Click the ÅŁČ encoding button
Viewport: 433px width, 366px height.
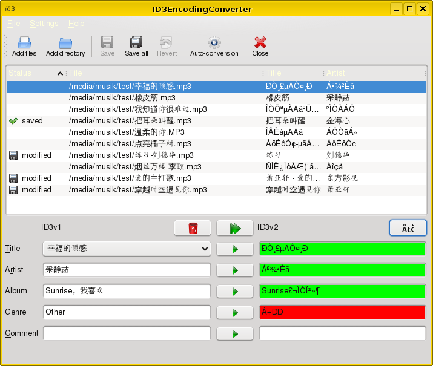tap(408, 228)
